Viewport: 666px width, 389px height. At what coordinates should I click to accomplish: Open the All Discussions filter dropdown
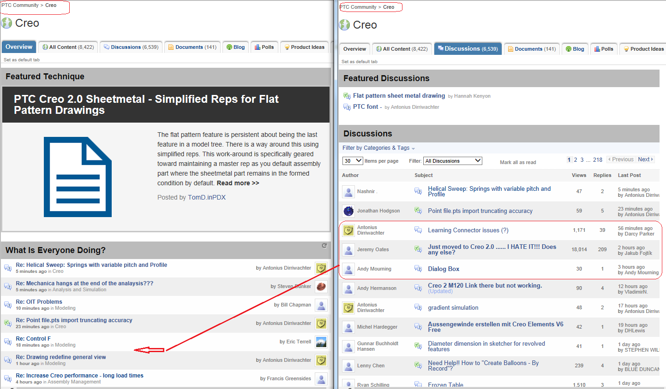pos(453,161)
